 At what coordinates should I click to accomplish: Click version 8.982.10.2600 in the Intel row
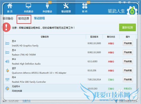pyautogui.click(x=94, y=43)
